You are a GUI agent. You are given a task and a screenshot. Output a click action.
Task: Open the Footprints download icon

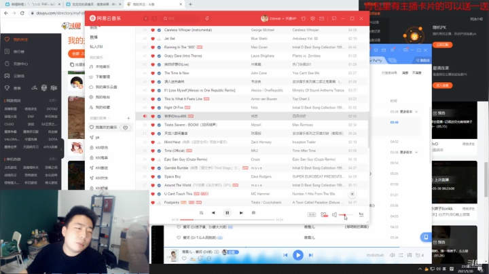point(159,203)
